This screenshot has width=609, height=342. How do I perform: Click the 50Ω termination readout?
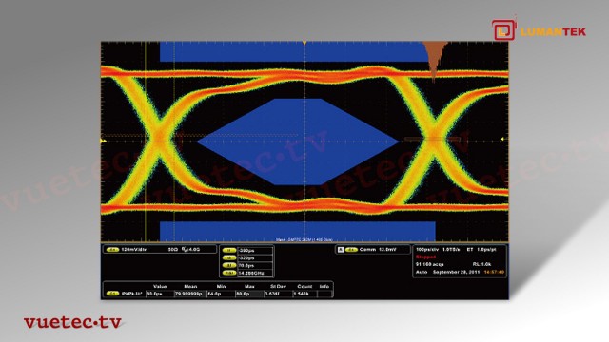[173, 250]
